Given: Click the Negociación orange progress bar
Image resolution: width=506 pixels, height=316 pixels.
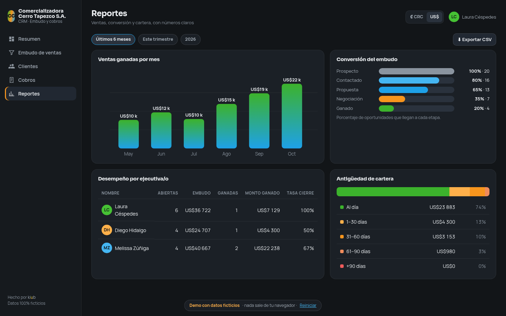Looking at the screenshot, I should tap(392, 99).
